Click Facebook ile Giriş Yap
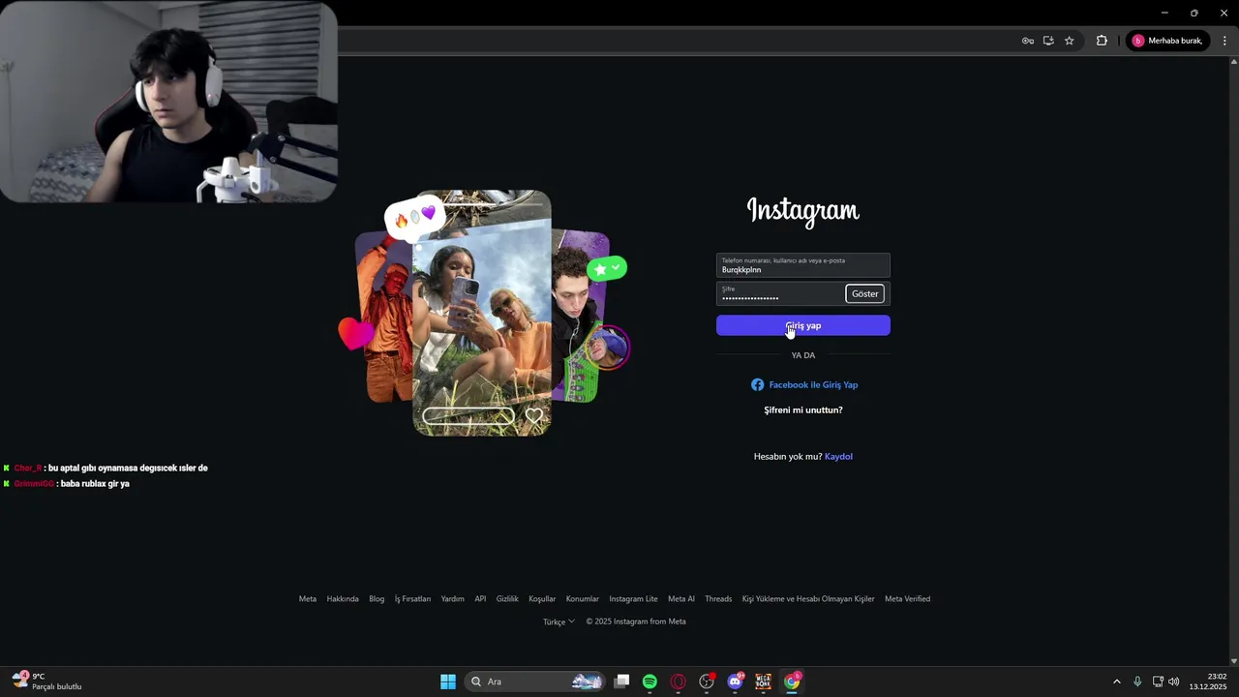Screen dimensions: 1239x697 [804, 384]
